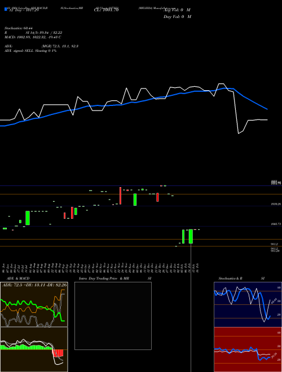Click the white vertical crosshair line

(x=191, y=308)
